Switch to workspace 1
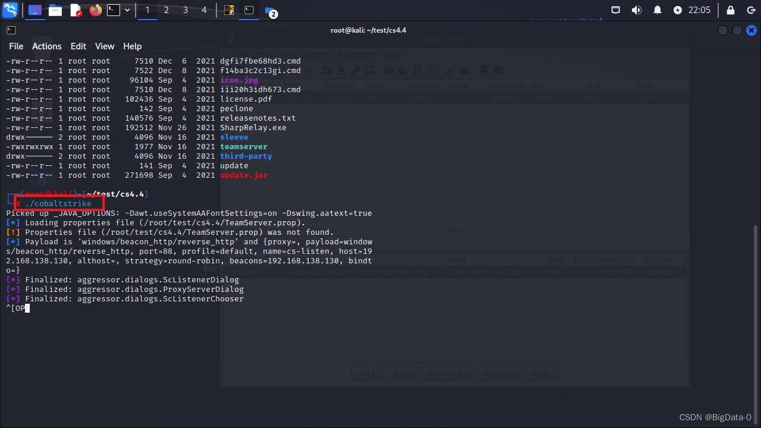The image size is (761, 428). point(147,10)
